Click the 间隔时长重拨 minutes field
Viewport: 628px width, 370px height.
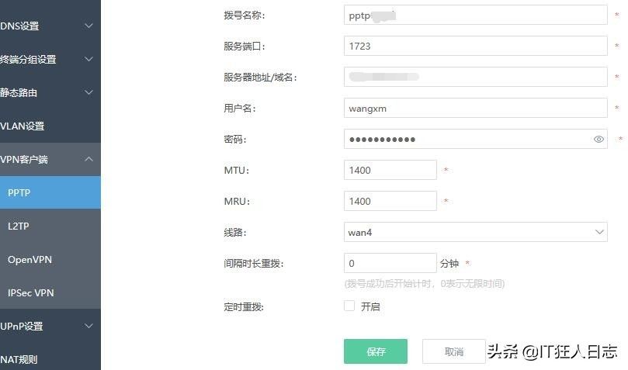[x=390, y=264]
